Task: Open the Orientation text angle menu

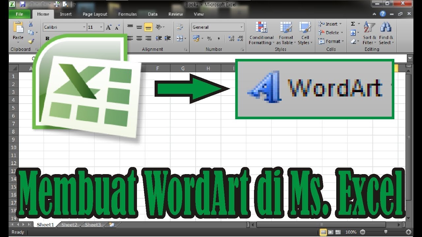Action: point(160,27)
